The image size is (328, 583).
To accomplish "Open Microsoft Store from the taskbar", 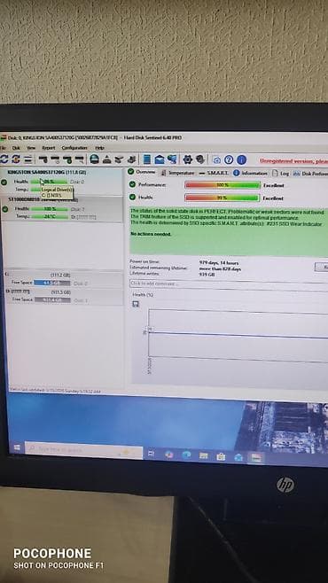I will pos(221,457).
